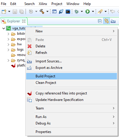
Task: Click the Import icon in Explorer header
Action: [113, 21]
